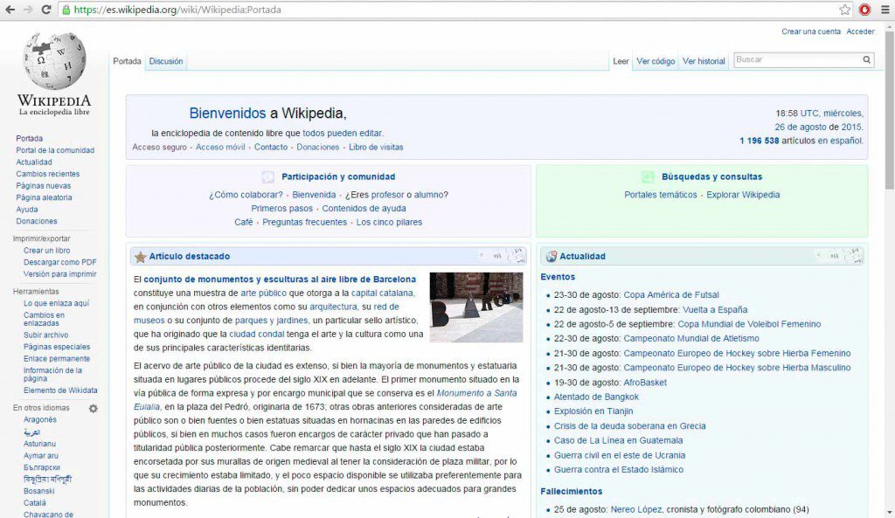This screenshot has width=895, height=518.
Task: Open Páginas nuevas in sidebar
Action: click(x=44, y=186)
